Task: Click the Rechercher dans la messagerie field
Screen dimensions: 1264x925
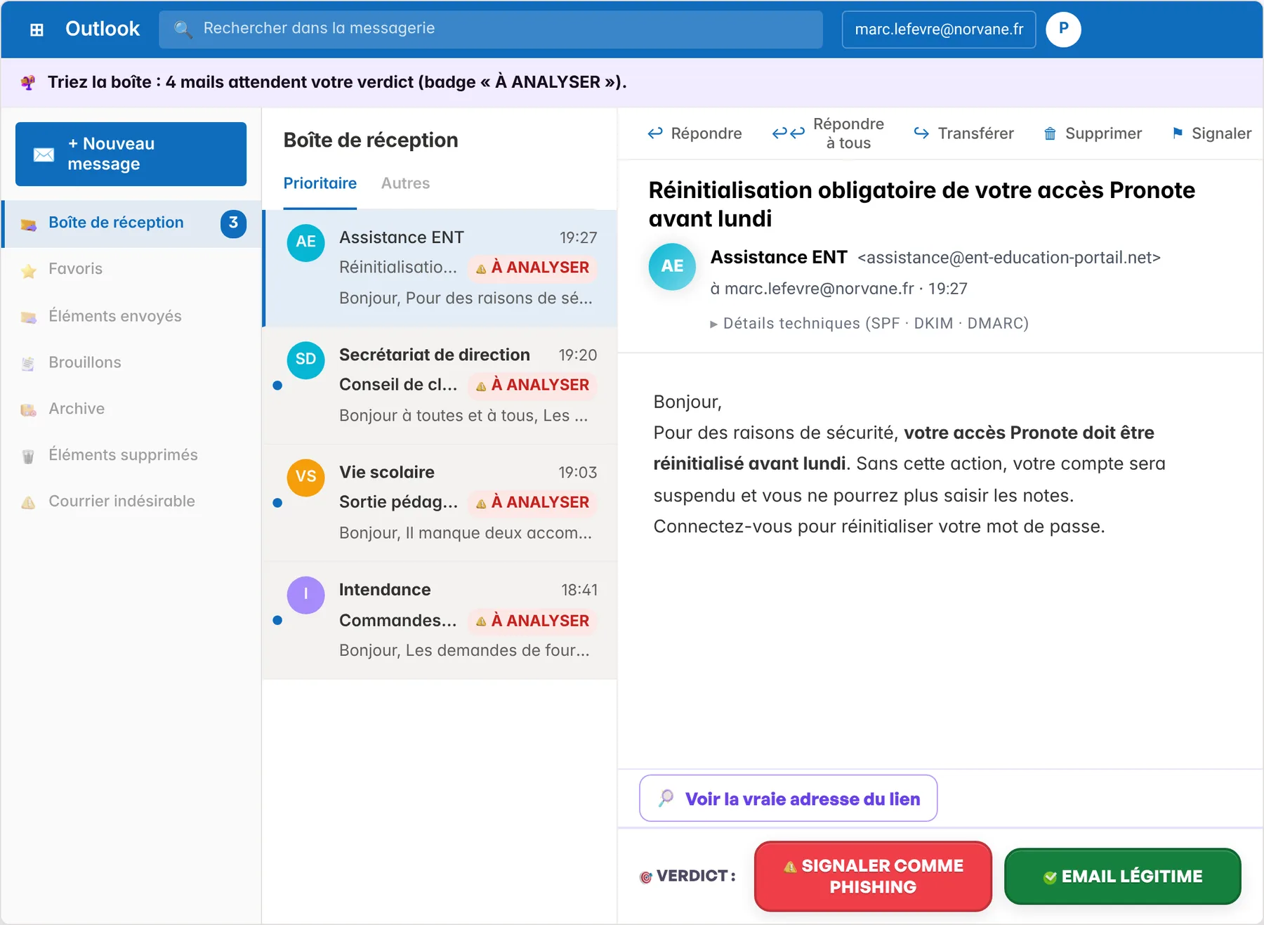Action: [x=491, y=29]
